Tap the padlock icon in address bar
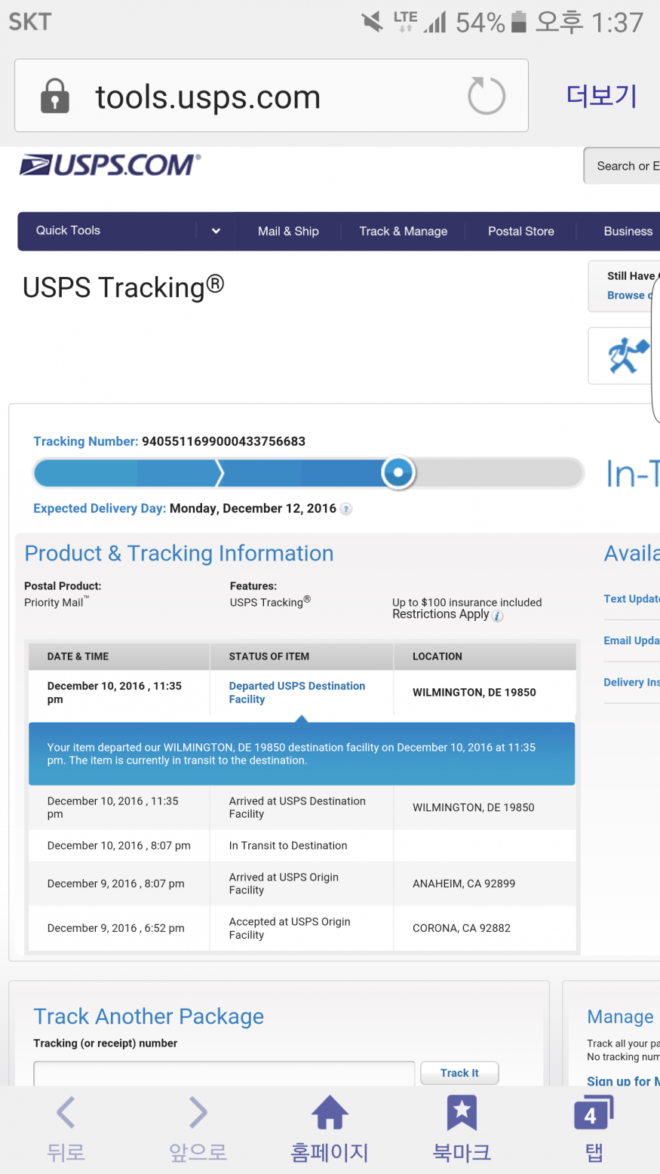 54,97
